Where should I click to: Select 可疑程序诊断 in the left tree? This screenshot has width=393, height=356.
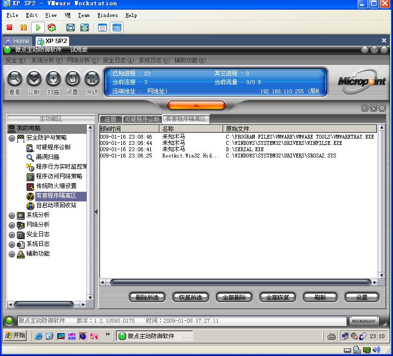[x=53, y=147]
